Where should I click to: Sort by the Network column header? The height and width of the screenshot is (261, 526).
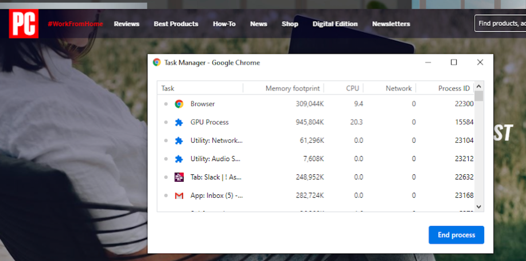(x=398, y=88)
